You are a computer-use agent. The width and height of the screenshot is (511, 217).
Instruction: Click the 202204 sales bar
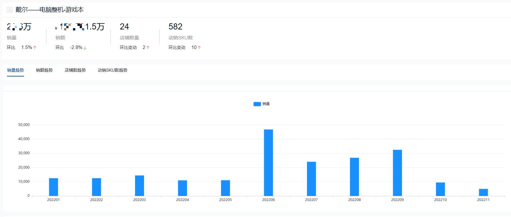[x=182, y=188]
